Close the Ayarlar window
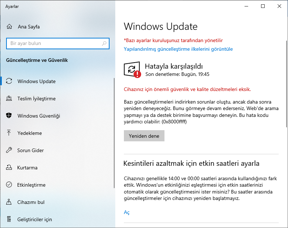Image resolution: width=288 pixels, height=228 pixels. [x=279, y=6]
